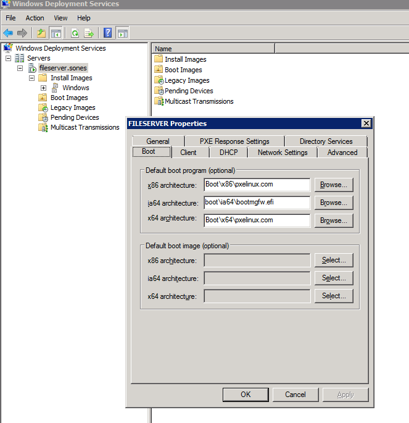
Task: Click Cancel in FILESERVER Properties
Action: [x=295, y=395]
